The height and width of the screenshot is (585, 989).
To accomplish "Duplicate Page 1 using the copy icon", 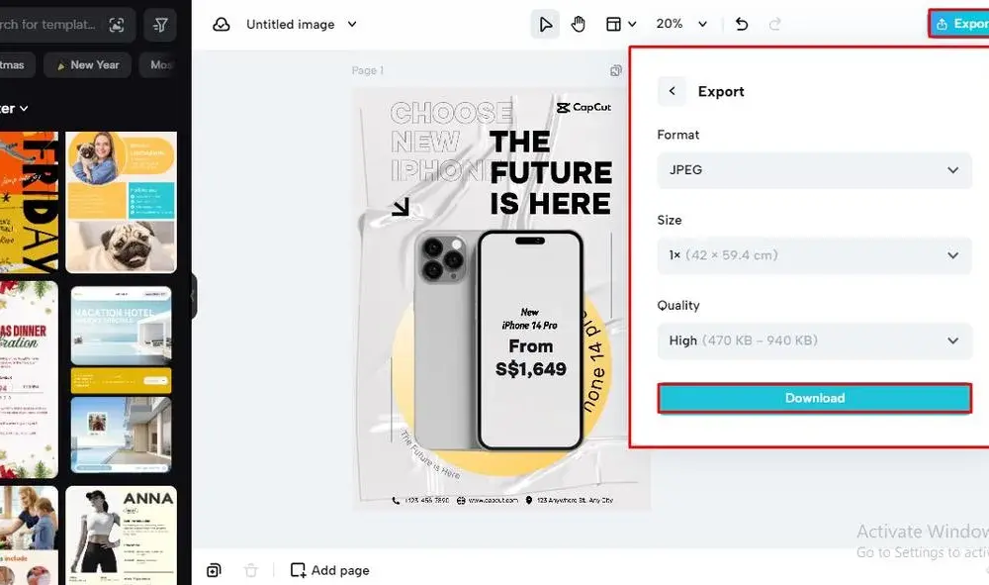I will pyautogui.click(x=615, y=70).
